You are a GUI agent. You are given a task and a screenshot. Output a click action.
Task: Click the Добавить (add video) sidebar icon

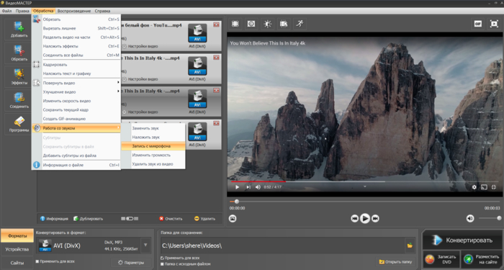(x=19, y=29)
